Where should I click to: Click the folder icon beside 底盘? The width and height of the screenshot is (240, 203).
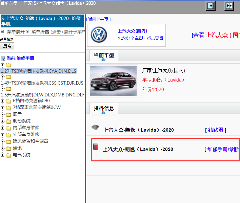[x=8, y=114]
